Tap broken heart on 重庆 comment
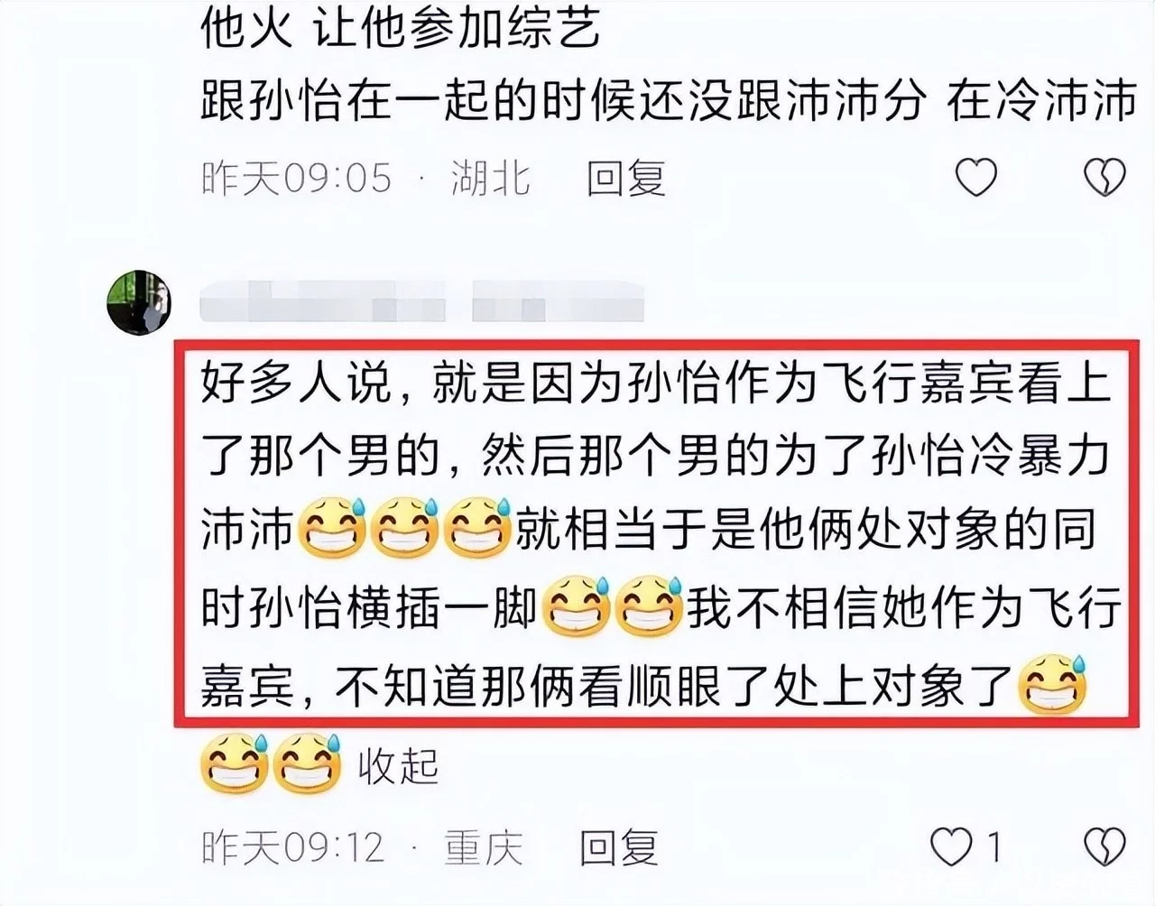The width and height of the screenshot is (1155, 906). point(1105,846)
